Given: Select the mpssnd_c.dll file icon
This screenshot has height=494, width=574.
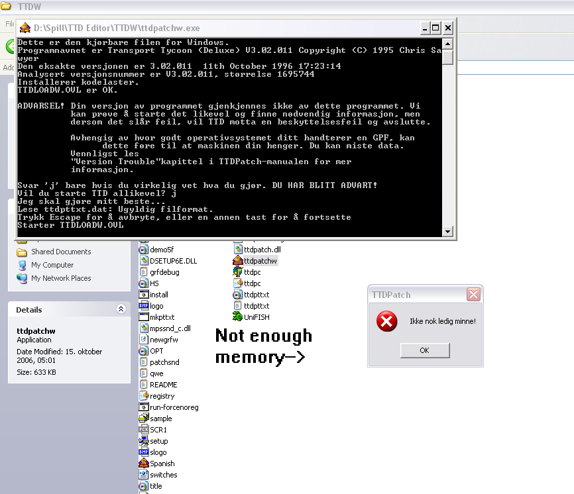Looking at the screenshot, I should pyautogui.click(x=143, y=328).
